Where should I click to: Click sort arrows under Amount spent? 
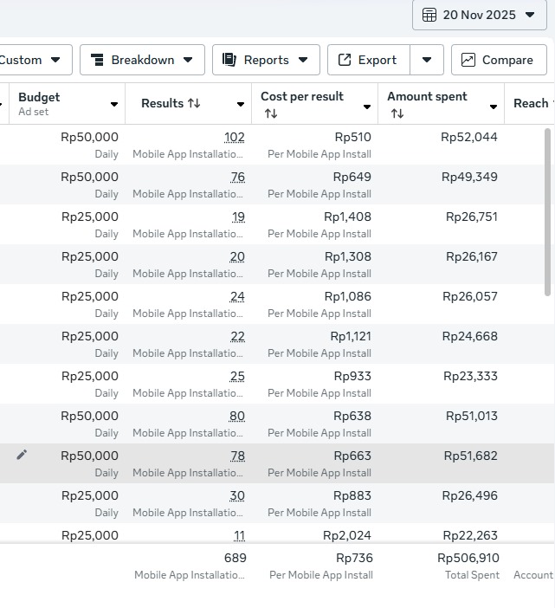pyautogui.click(x=397, y=113)
